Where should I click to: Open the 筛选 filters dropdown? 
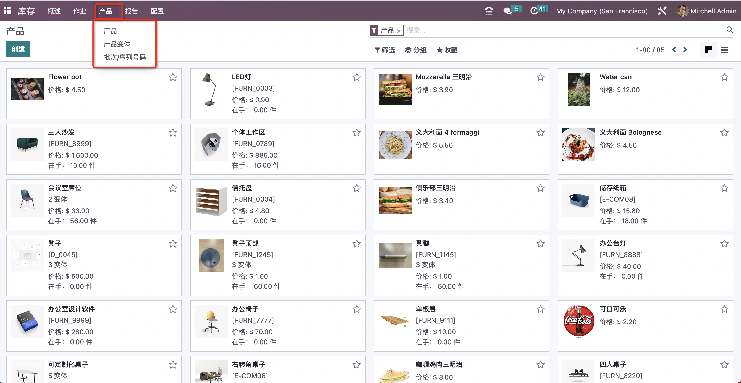pos(385,50)
